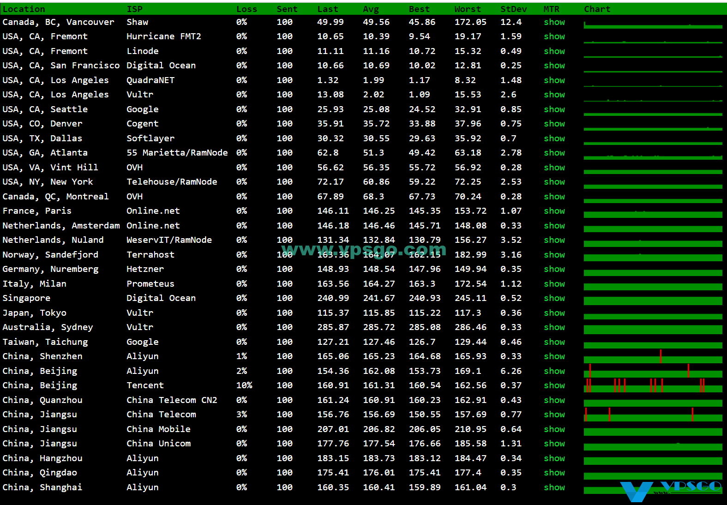727x505 pixels.
Task: Open 'show' for 55 Marietta/RamNode Atlanta
Action: click(554, 153)
